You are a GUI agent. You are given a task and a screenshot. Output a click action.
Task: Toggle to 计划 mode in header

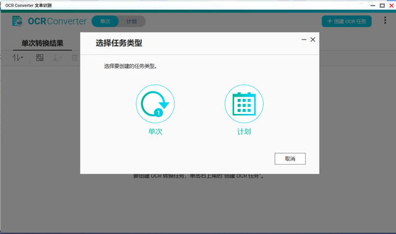coord(132,21)
